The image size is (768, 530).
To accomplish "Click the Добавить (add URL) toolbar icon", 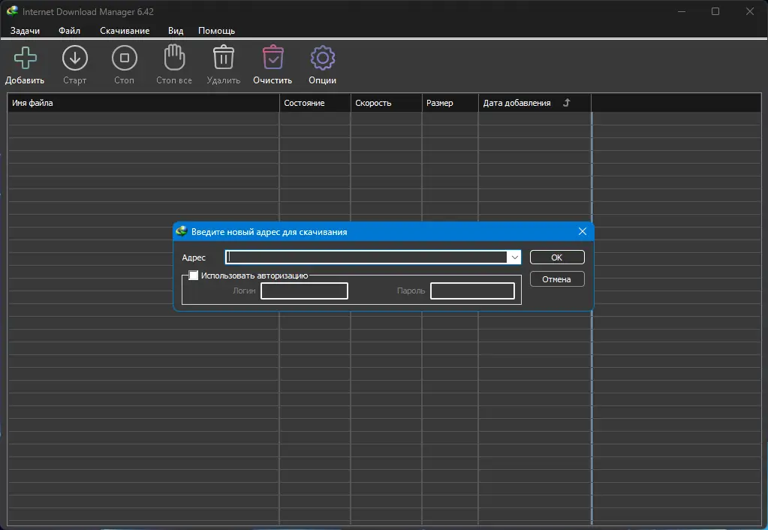I will click(x=25, y=58).
